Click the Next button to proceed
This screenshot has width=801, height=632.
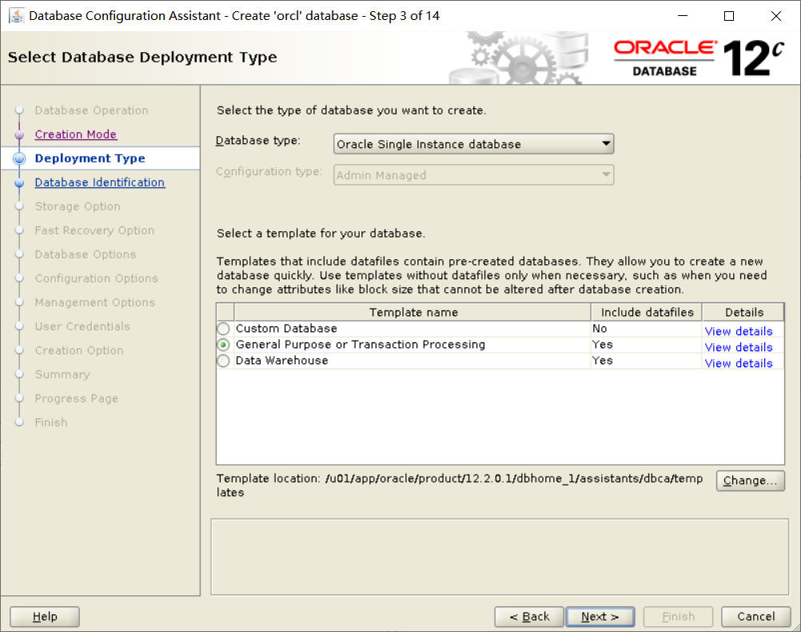[600, 616]
